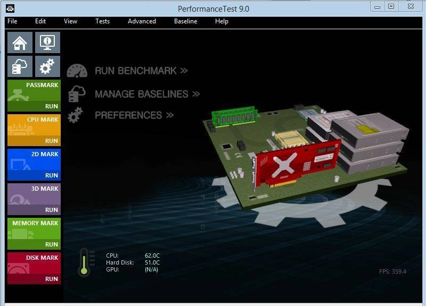The width and height of the screenshot is (426, 306).
Task: Open the Advanced menu
Action: [142, 21]
